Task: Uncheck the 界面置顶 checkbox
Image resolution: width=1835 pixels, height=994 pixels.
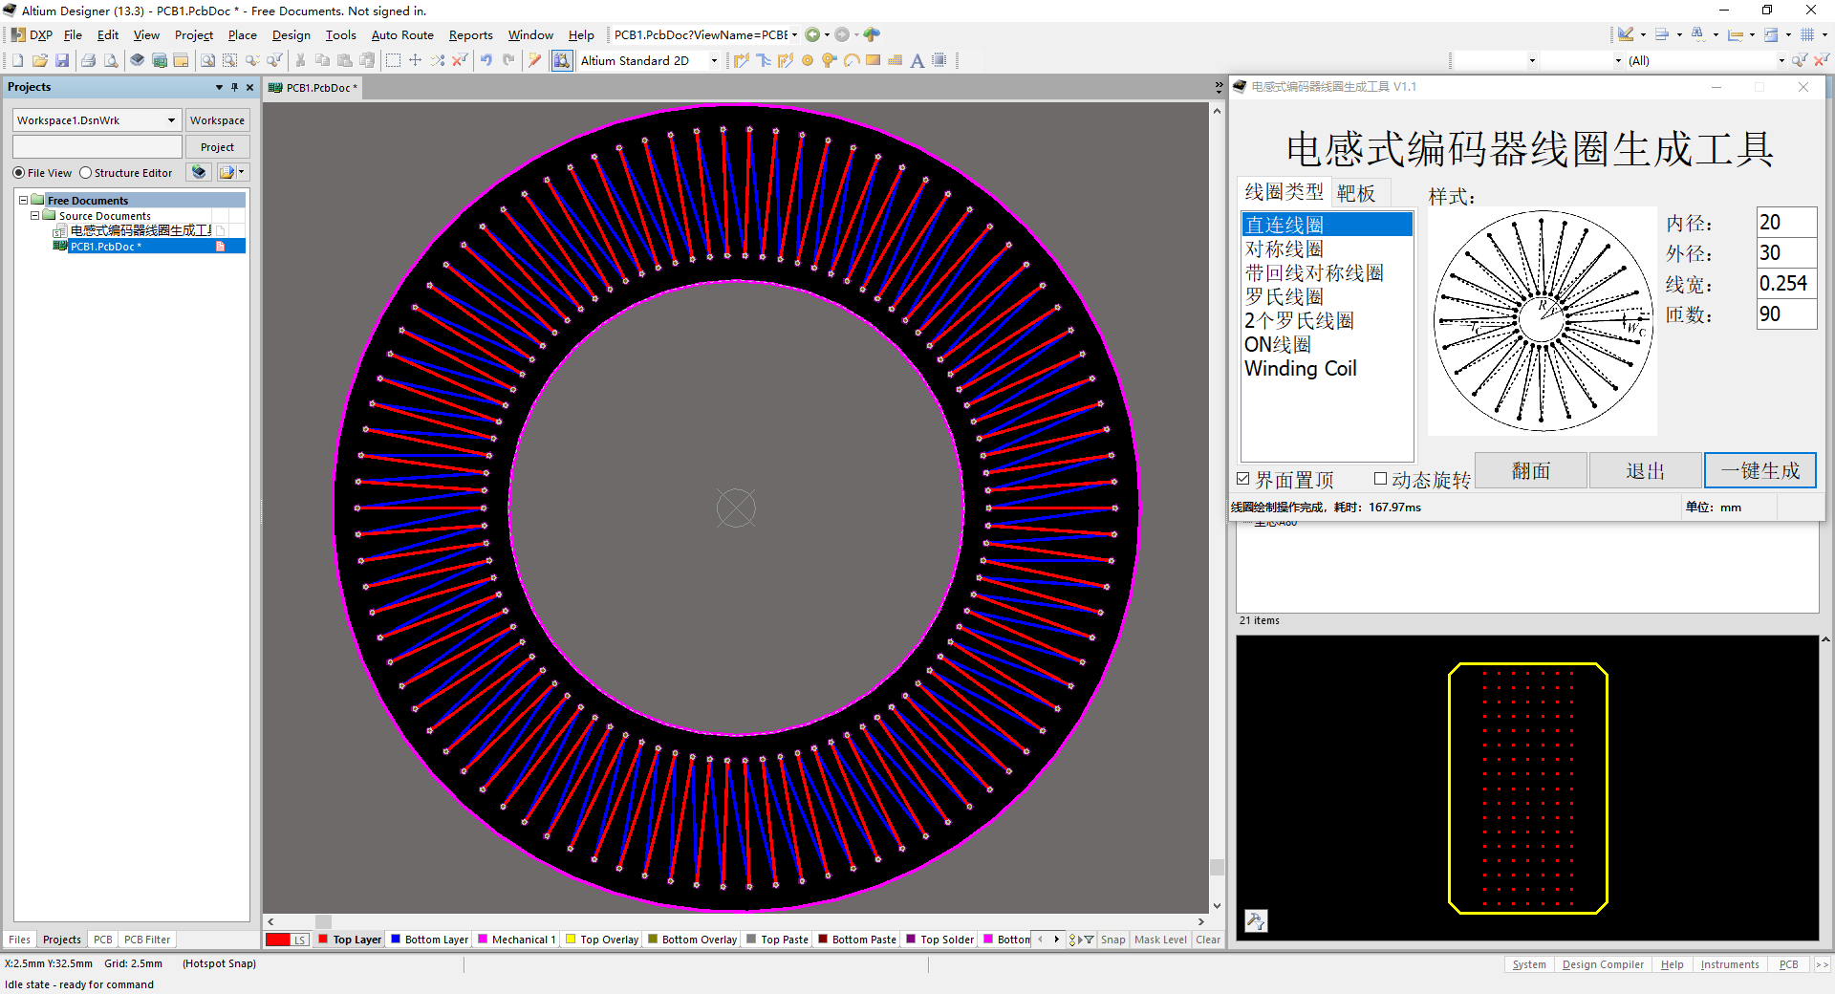Action: (x=1243, y=479)
